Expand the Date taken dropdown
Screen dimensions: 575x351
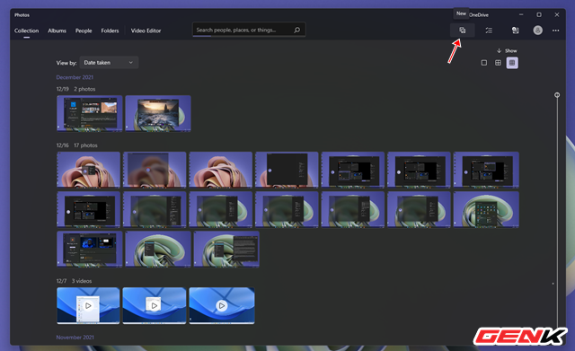109,63
